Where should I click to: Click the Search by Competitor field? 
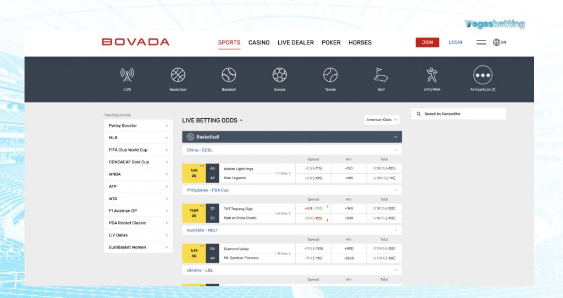click(x=459, y=114)
